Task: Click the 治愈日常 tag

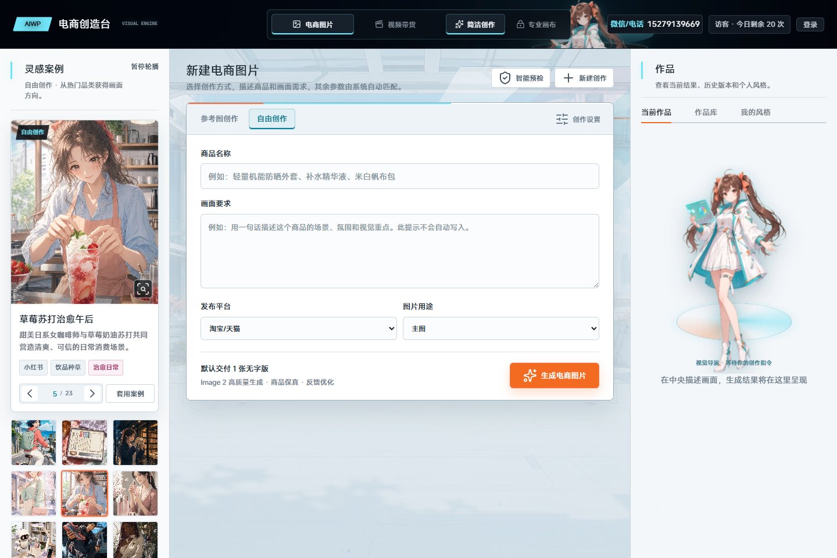Action: (x=106, y=367)
